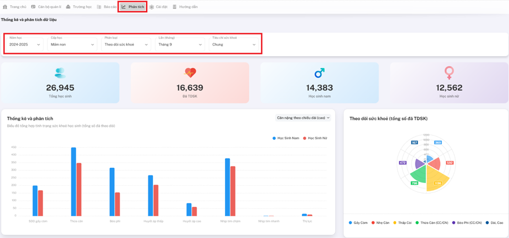
Task: Toggle the Học Sinh Nam legend series
Action: [x=286, y=138]
